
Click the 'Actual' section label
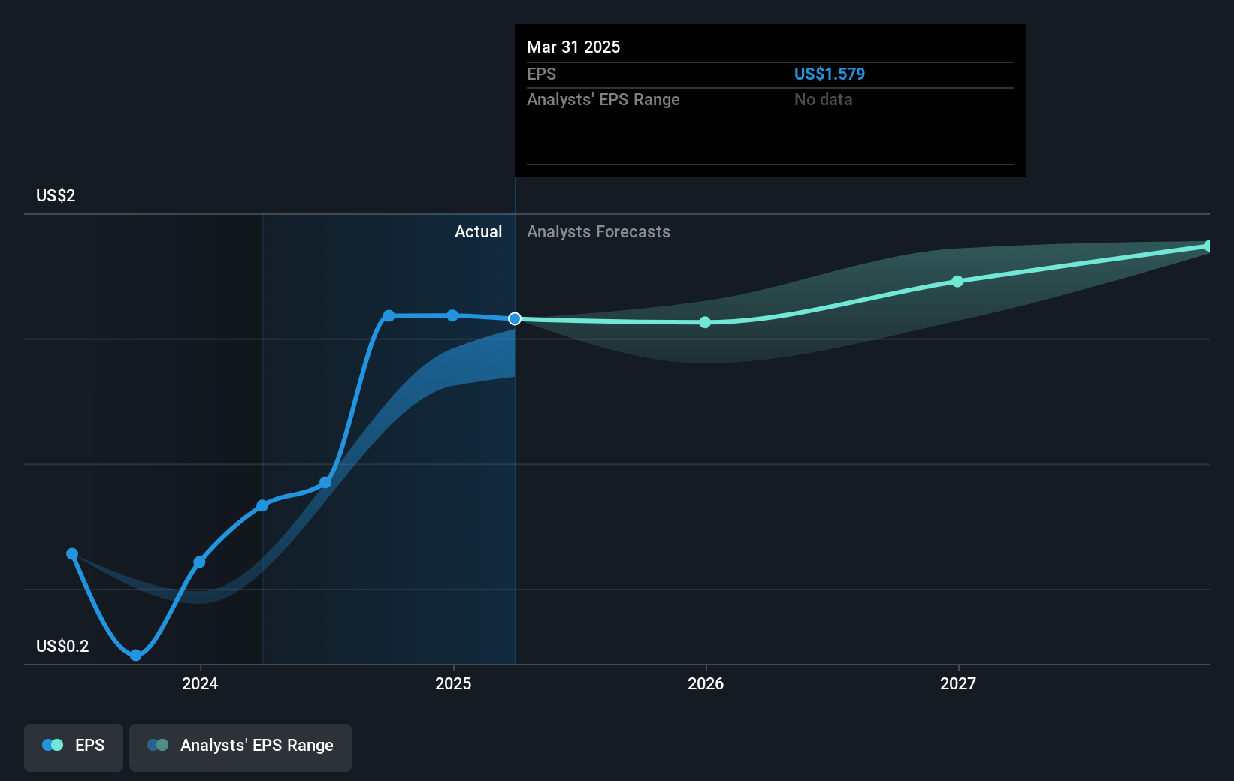pos(478,231)
